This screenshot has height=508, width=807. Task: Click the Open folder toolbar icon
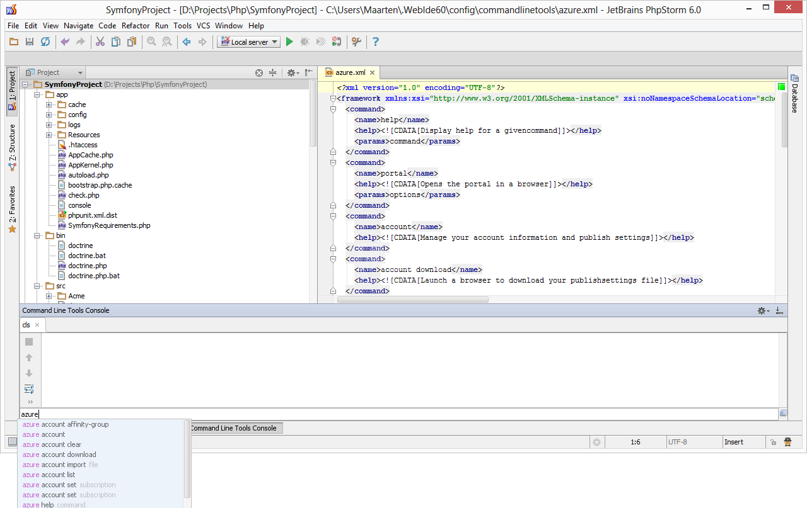(14, 42)
